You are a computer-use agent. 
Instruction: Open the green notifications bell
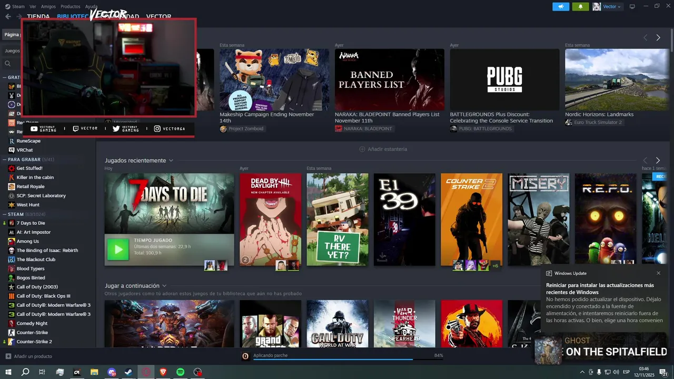pyautogui.click(x=581, y=6)
